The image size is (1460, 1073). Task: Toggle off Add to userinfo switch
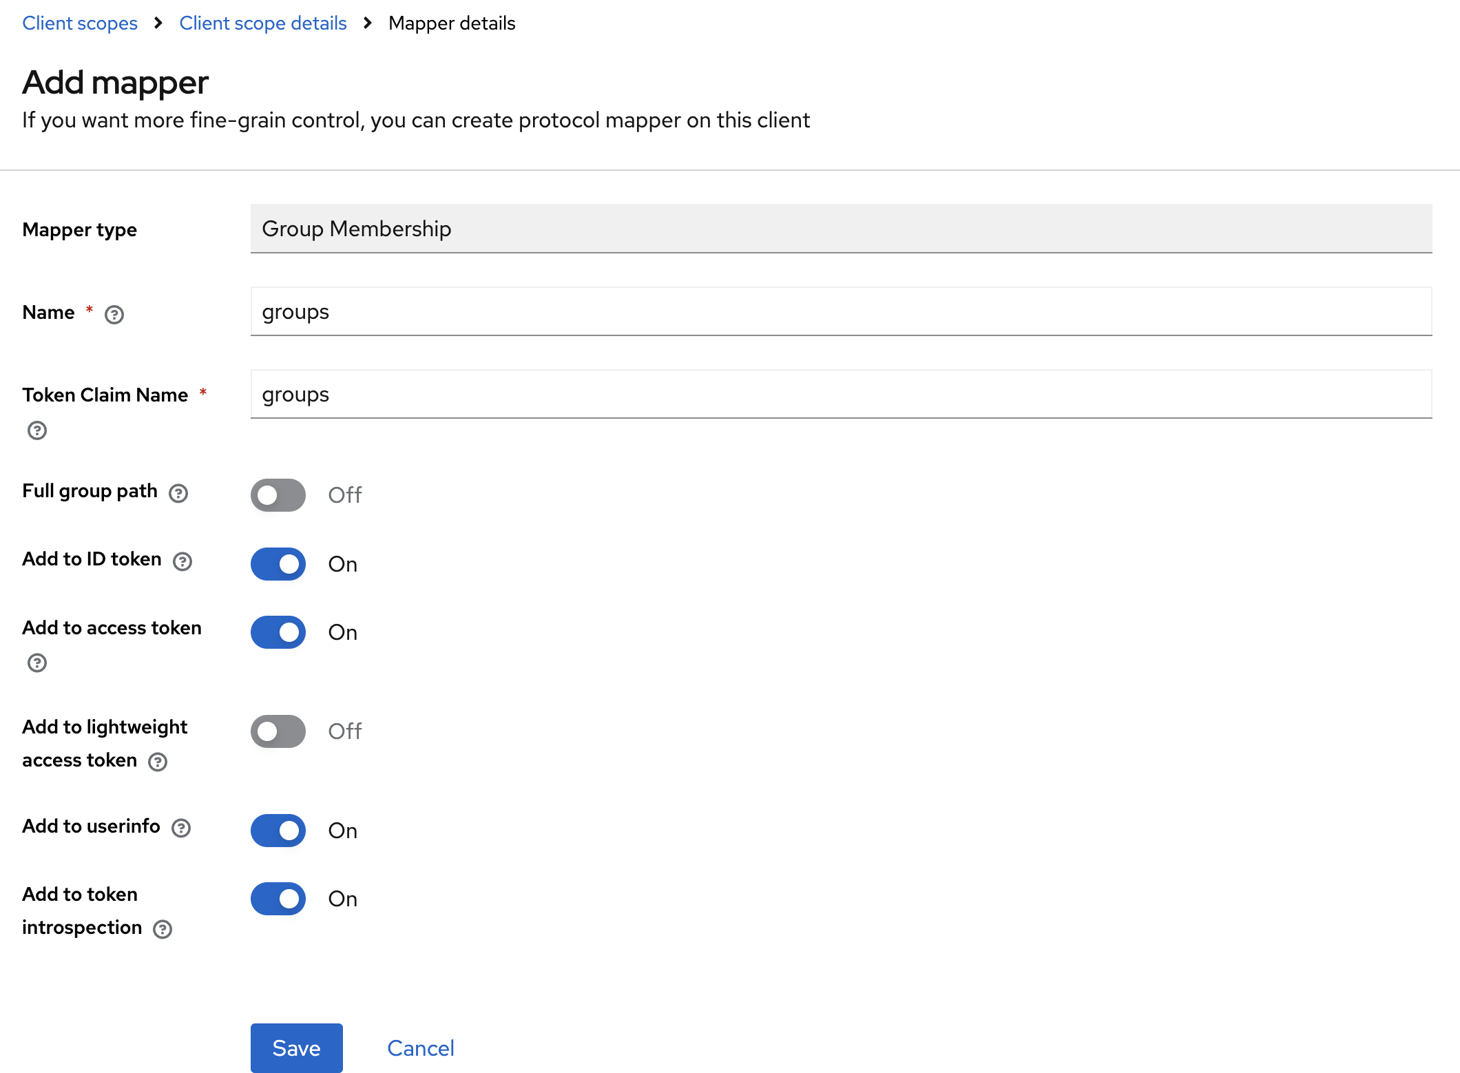click(x=278, y=831)
